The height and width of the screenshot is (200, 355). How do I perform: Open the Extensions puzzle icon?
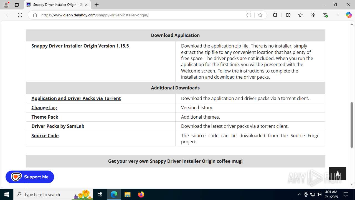(275, 15)
